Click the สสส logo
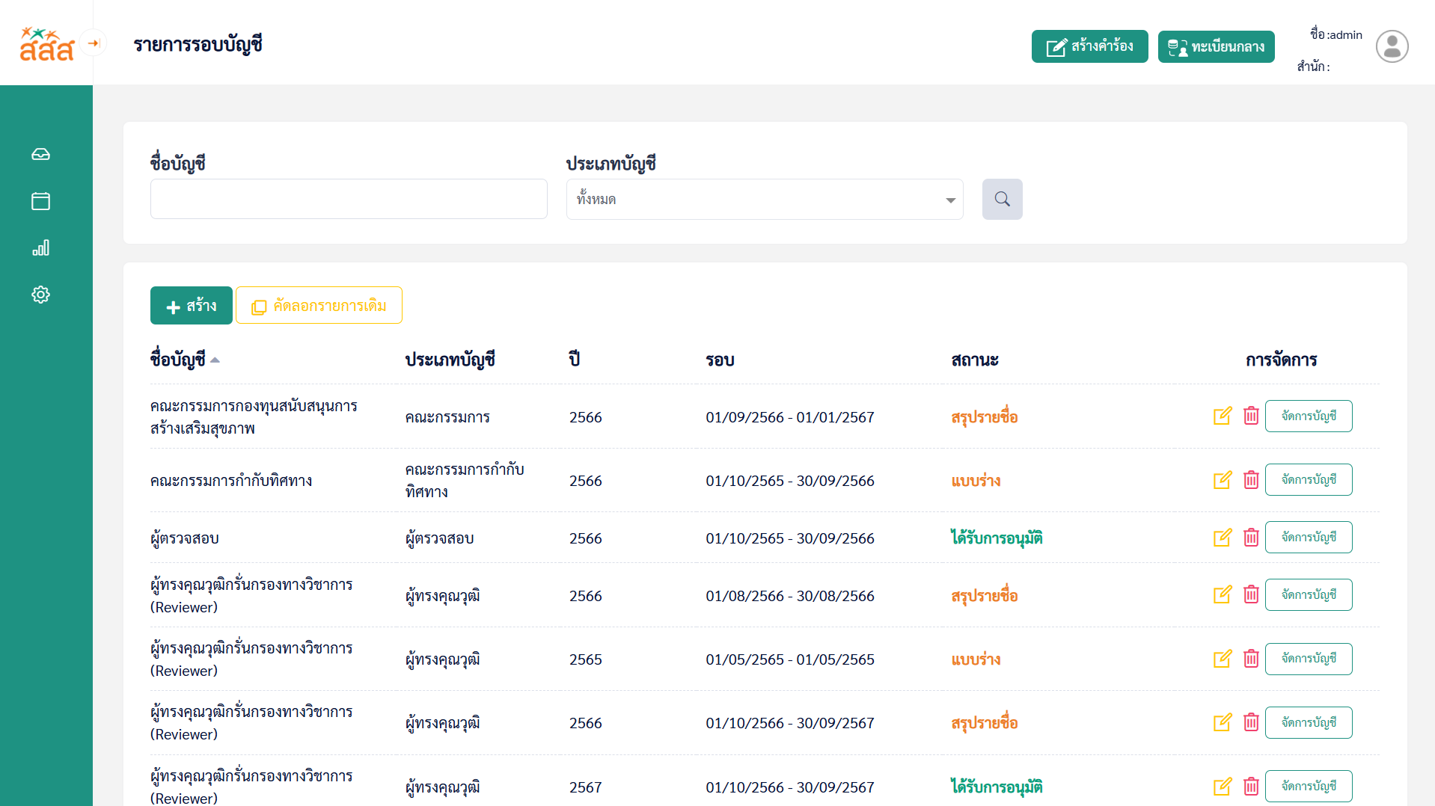Viewport: 1435px width, 806px height. 46,45
